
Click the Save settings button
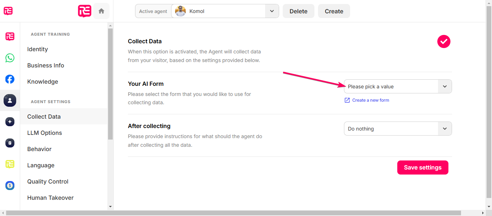(x=422, y=167)
